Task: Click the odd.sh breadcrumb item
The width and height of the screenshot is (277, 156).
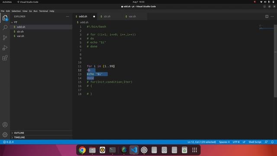Action: (84, 22)
